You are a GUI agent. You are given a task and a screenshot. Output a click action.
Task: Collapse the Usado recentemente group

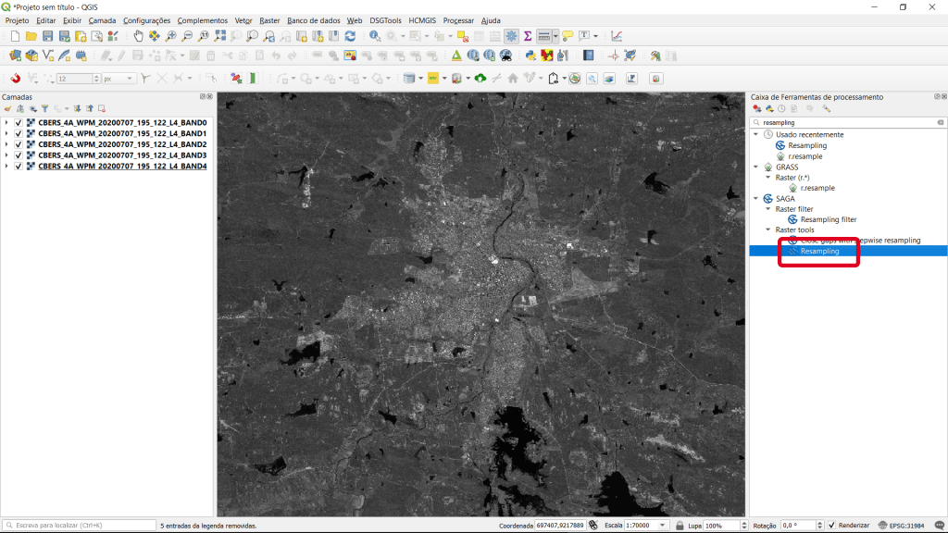click(755, 134)
